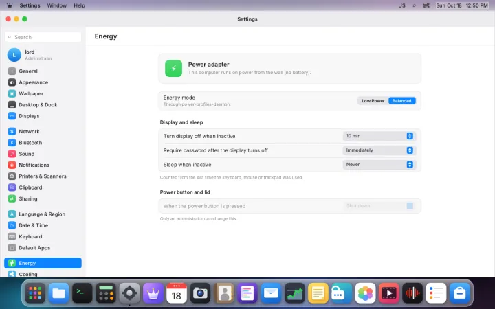495x309 pixels.
Task: Open the Mail app in dock
Action: pyautogui.click(x=271, y=293)
